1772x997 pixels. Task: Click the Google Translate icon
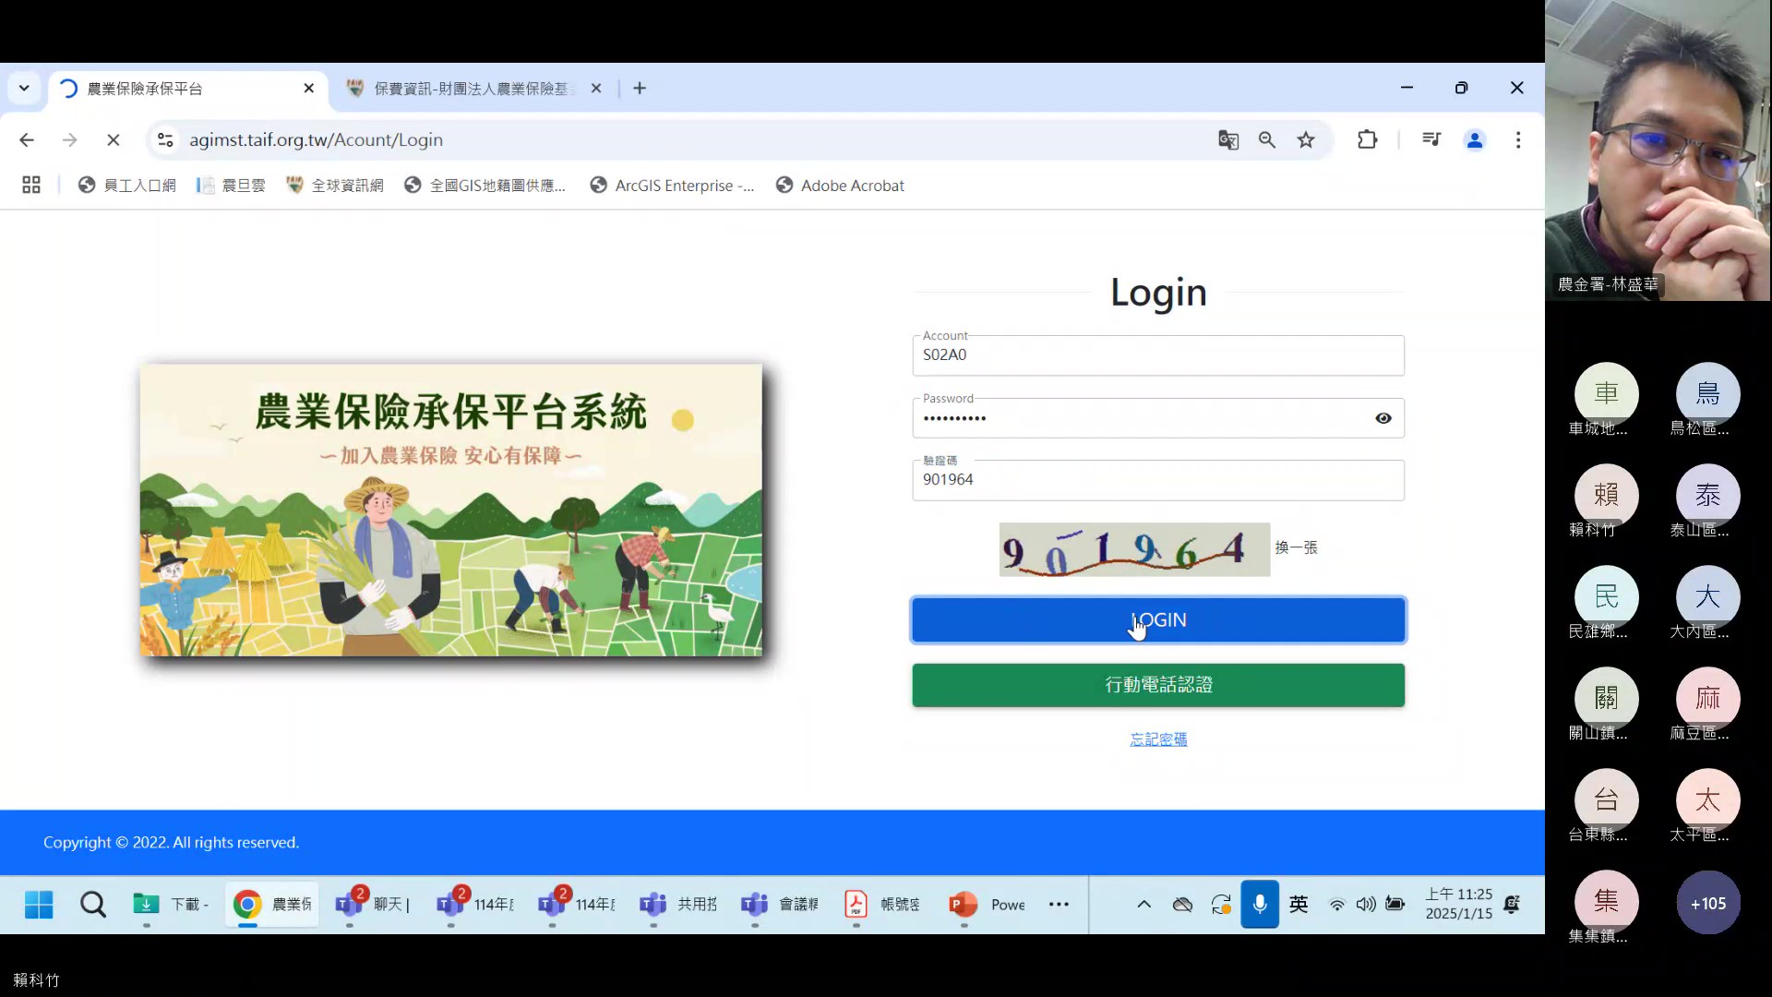point(1228,140)
